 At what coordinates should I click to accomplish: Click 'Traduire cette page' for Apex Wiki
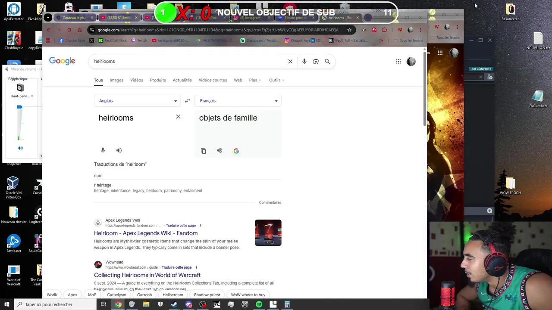181,226
